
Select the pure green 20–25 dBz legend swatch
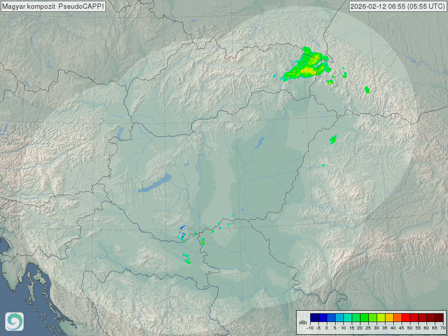tap(364, 318)
